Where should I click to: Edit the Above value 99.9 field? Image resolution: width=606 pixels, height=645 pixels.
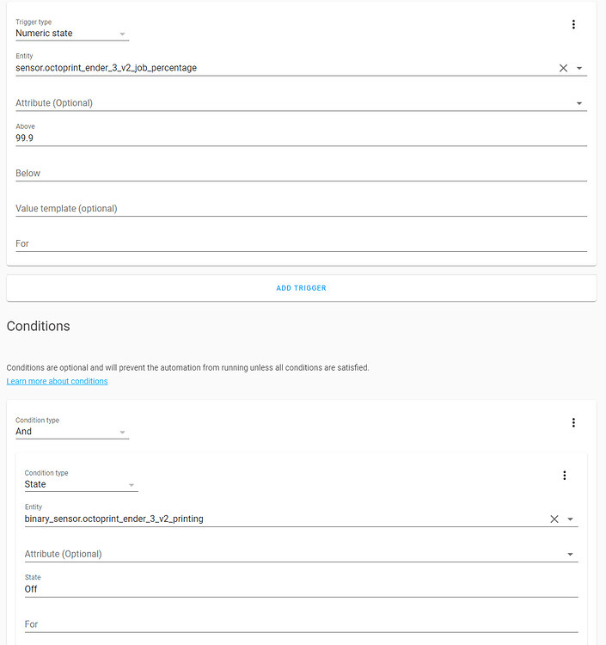[301, 134]
